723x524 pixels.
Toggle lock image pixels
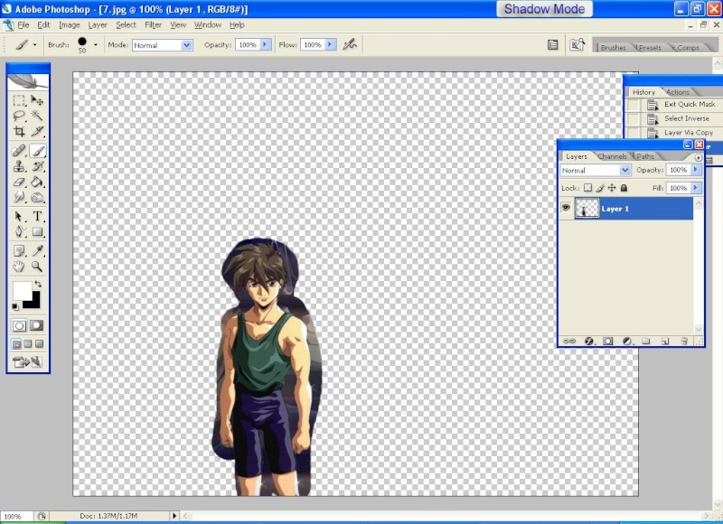(x=600, y=188)
